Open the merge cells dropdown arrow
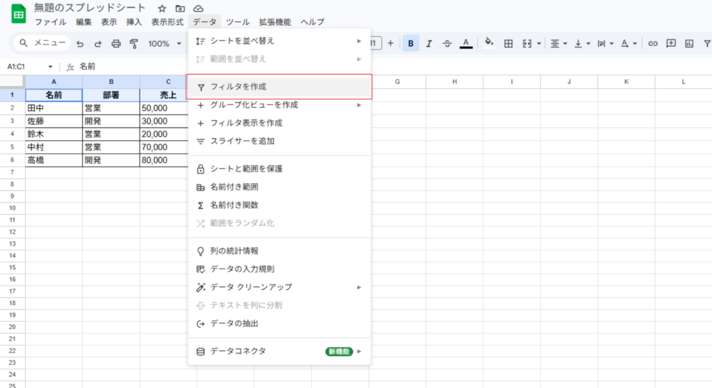 tap(539, 44)
